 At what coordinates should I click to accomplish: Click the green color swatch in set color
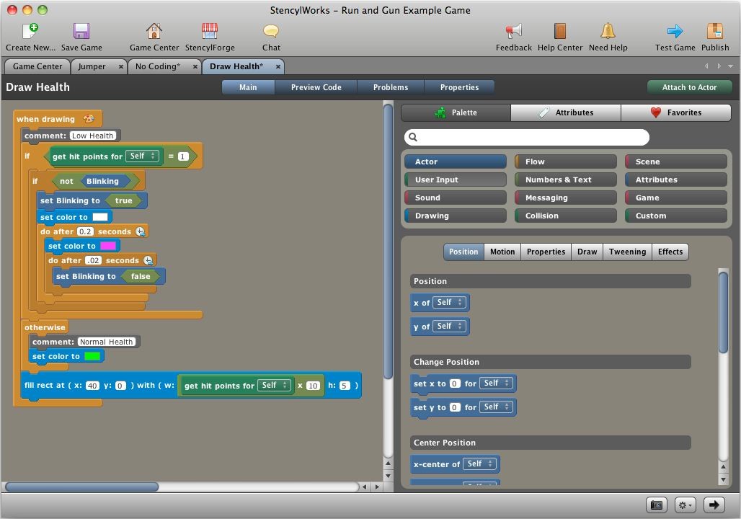(x=92, y=356)
